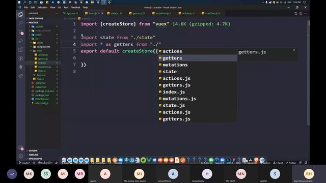Click the Split Editor icon in editor toolbar
326x183 pixels.
(301, 13)
